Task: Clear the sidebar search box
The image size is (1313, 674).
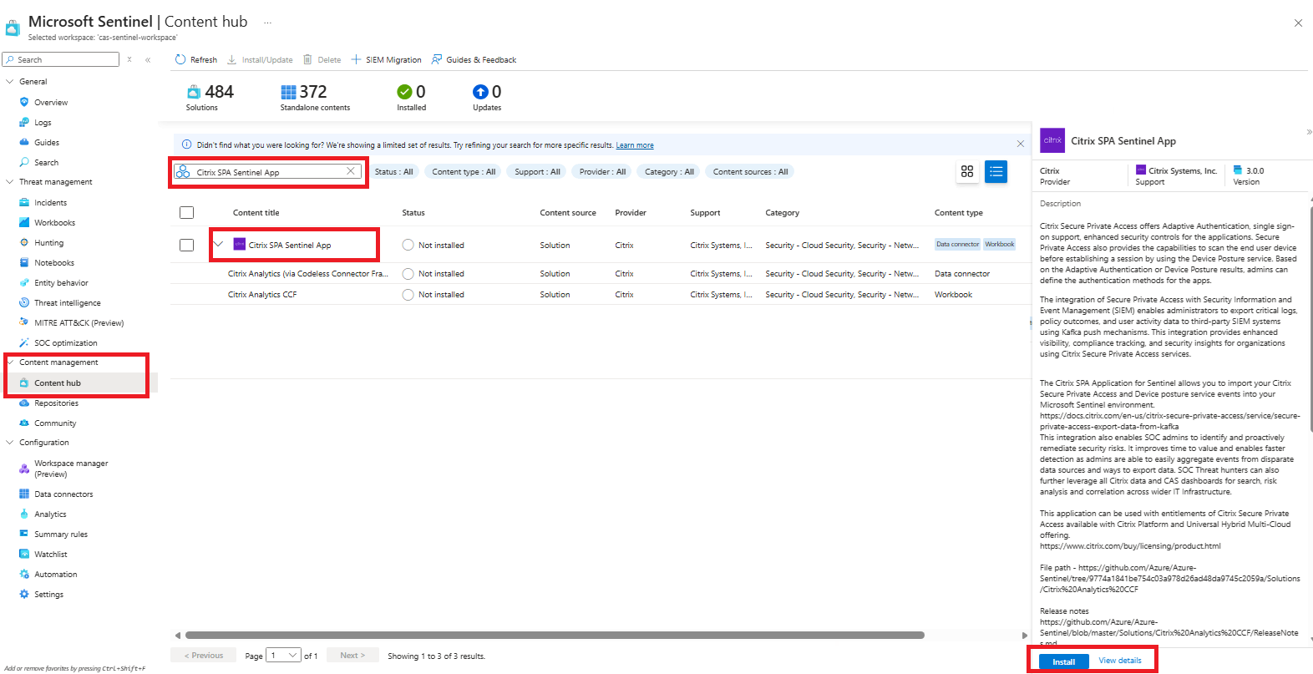Action: (x=129, y=59)
